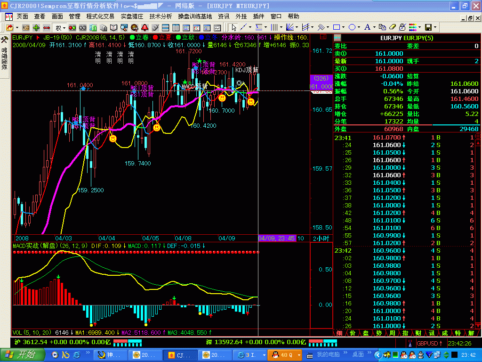
Task: Expand dropdown next to open-folder icon
Action: click(17, 28)
